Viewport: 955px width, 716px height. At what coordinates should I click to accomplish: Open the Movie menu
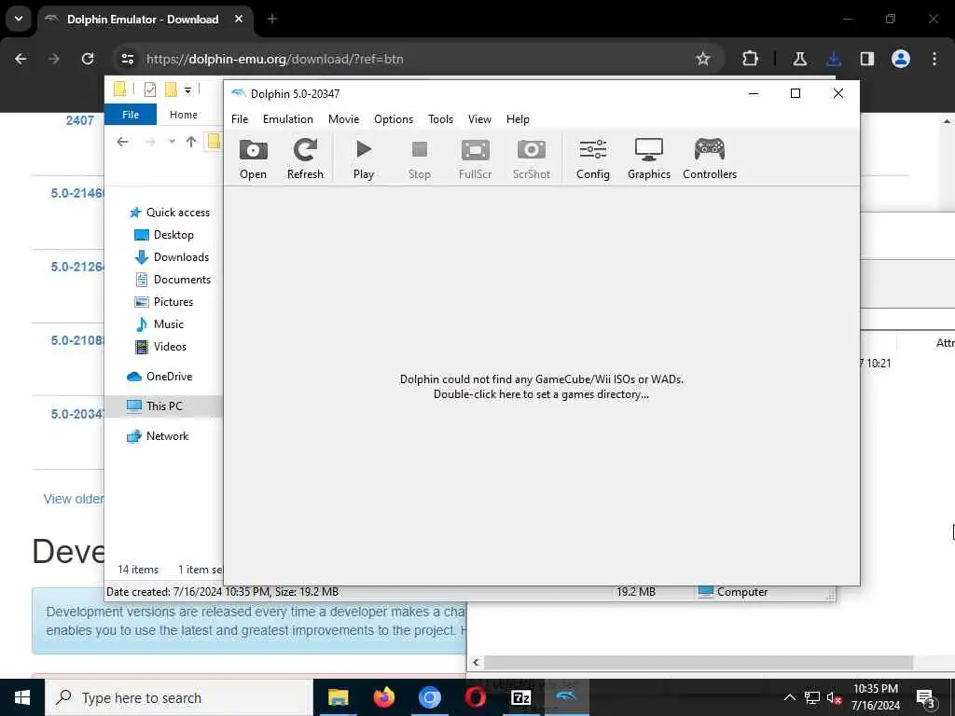(x=343, y=119)
